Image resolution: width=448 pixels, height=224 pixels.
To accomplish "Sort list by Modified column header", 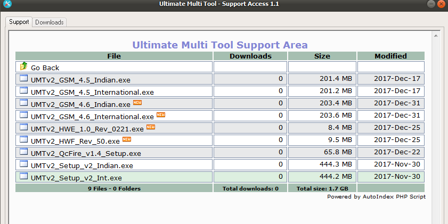I will pos(390,56).
